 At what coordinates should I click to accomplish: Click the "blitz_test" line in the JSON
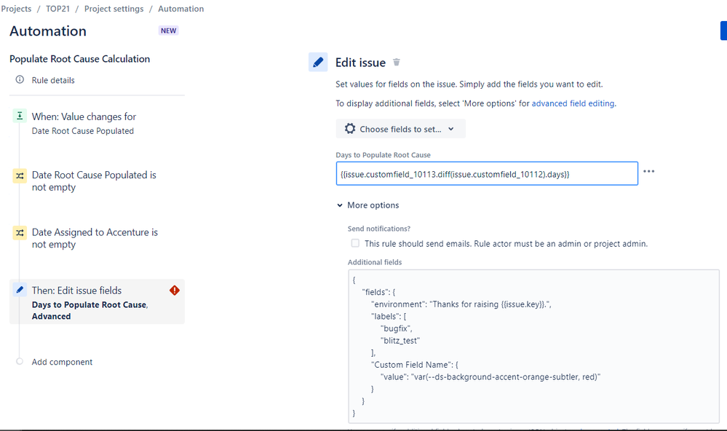click(x=400, y=341)
